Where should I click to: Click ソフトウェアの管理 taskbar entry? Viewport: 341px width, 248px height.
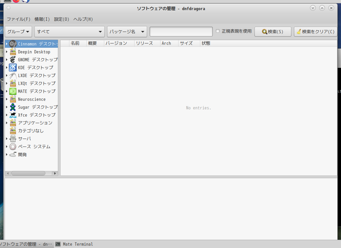pos(26,244)
